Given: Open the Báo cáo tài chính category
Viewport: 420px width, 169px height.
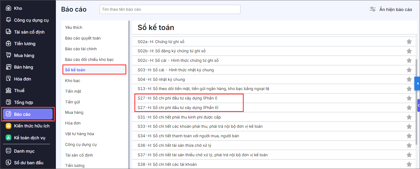Looking at the screenshot, I should 81,49.
